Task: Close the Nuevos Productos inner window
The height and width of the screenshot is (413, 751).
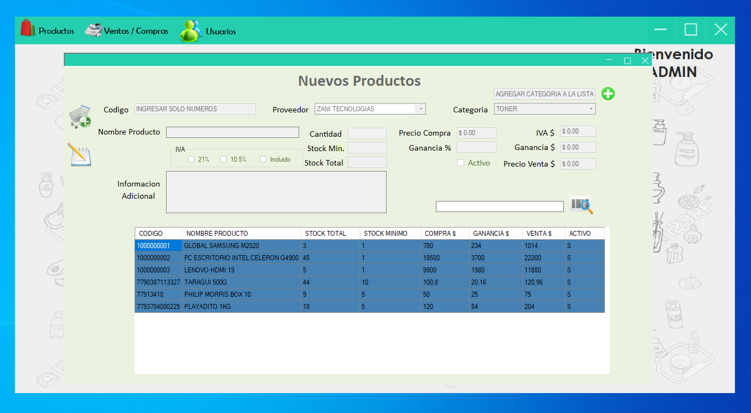Action: [x=645, y=60]
